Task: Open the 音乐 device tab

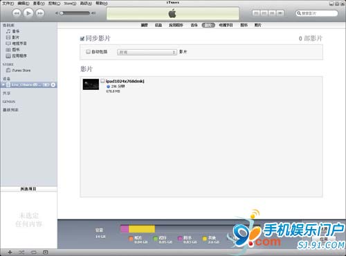Action: point(194,25)
